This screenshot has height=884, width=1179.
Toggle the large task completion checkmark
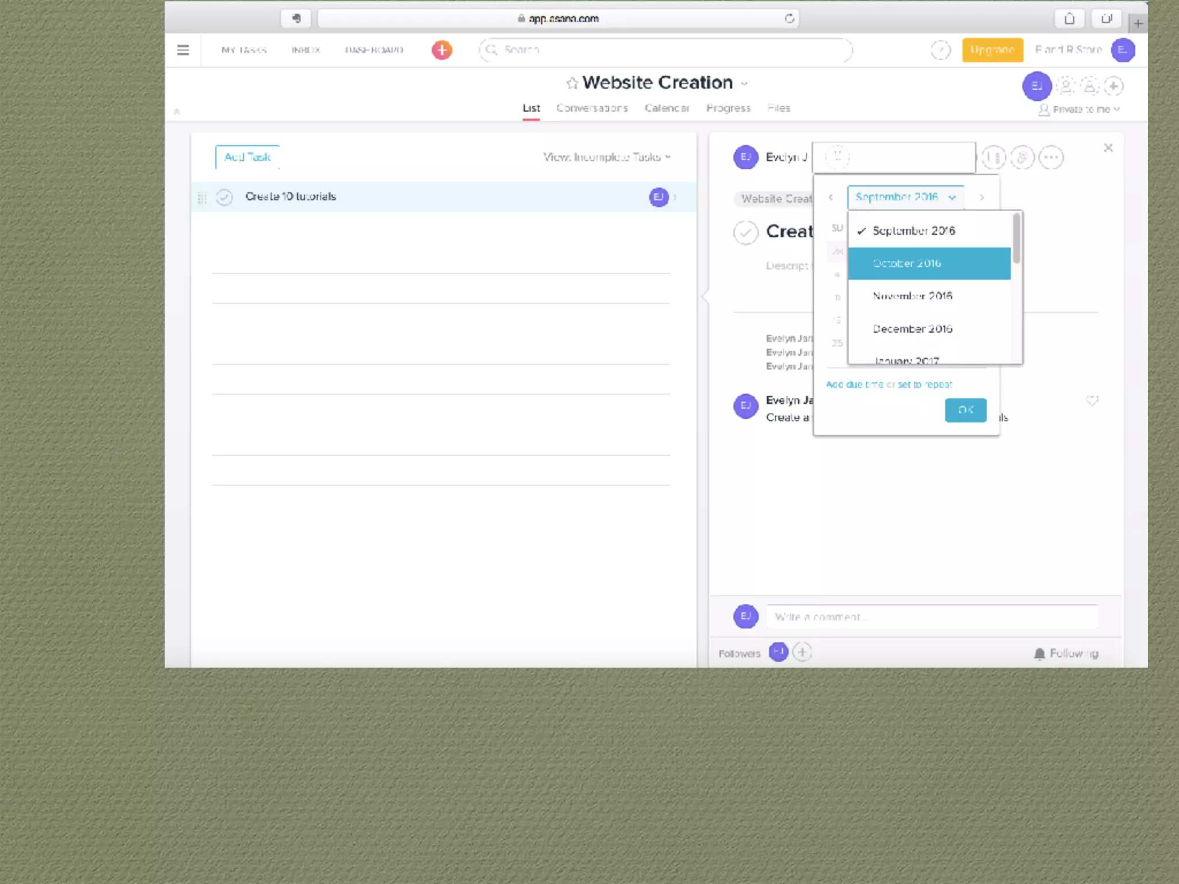point(746,233)
